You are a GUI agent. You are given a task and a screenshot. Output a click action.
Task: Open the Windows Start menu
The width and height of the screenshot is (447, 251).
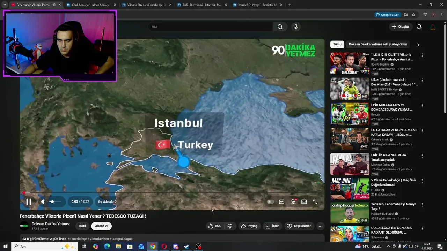pyautogui.click(x=6, y=246)
